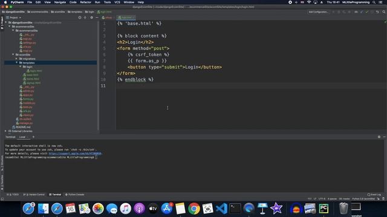Open the Trash in the Dock
This screenshot has width=387, height=217.
point(343,209)
